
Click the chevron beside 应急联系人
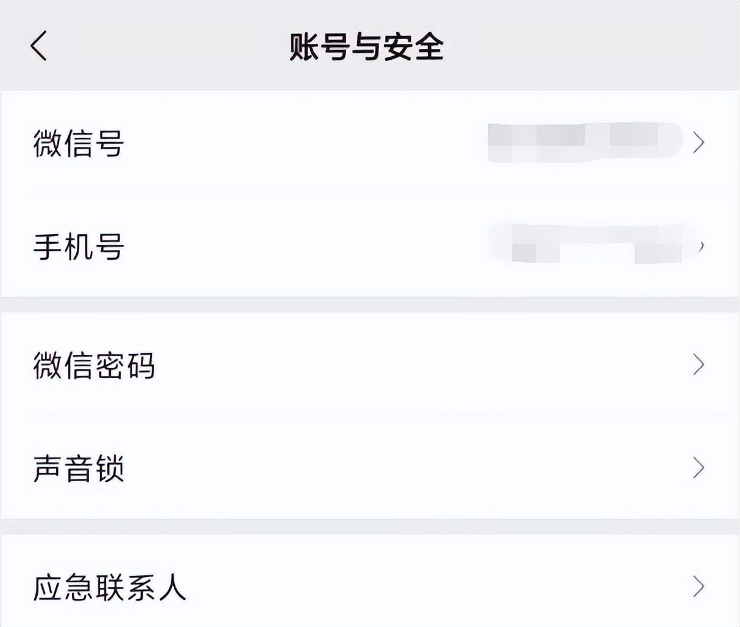pos(698,587)
